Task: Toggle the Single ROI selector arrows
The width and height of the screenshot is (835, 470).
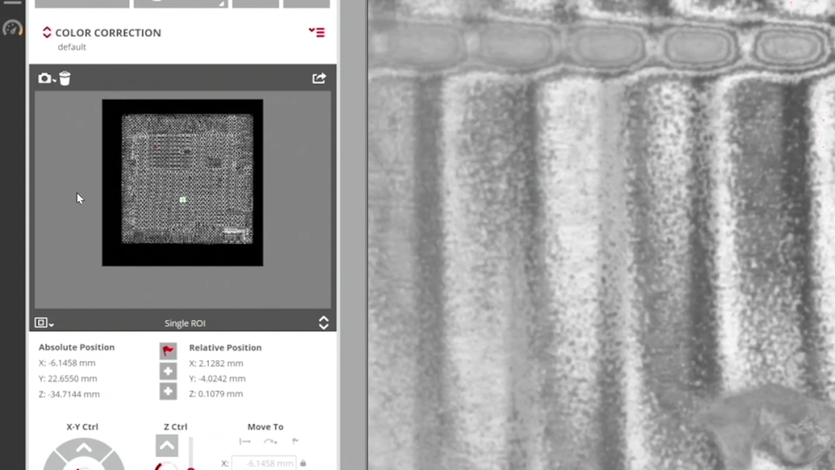Action: (323, 322)
